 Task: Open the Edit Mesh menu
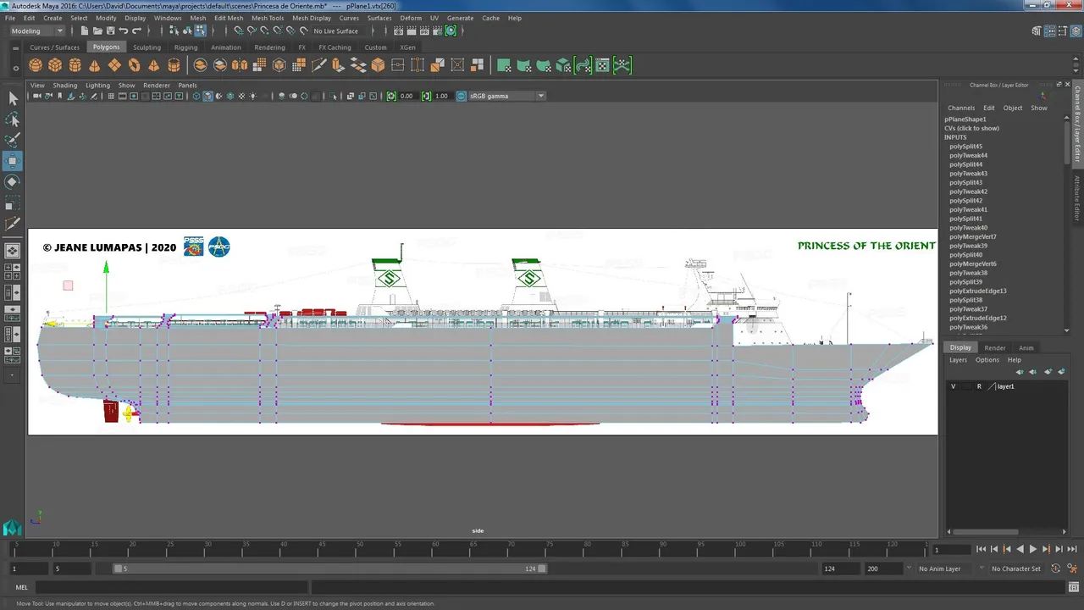coord(229,18)
